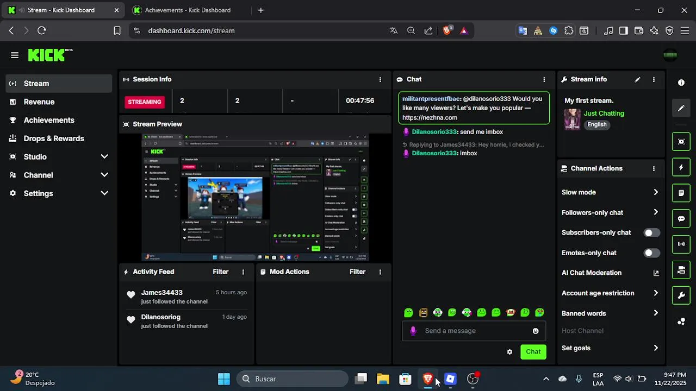Toggle the document widget in right rail

(681, 193)
